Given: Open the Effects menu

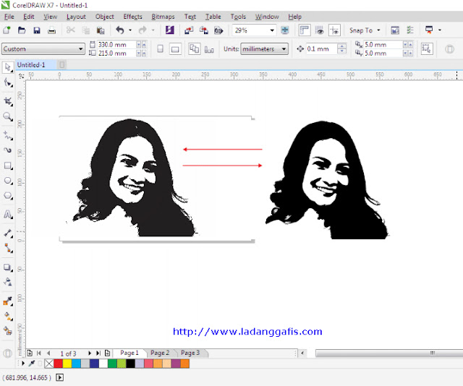Looking at the screenshot, I should click(x=133, y=17).
